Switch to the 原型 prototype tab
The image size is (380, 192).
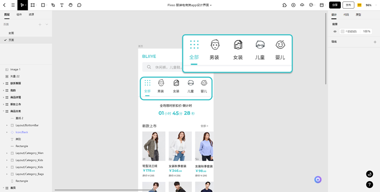(358, 15)
